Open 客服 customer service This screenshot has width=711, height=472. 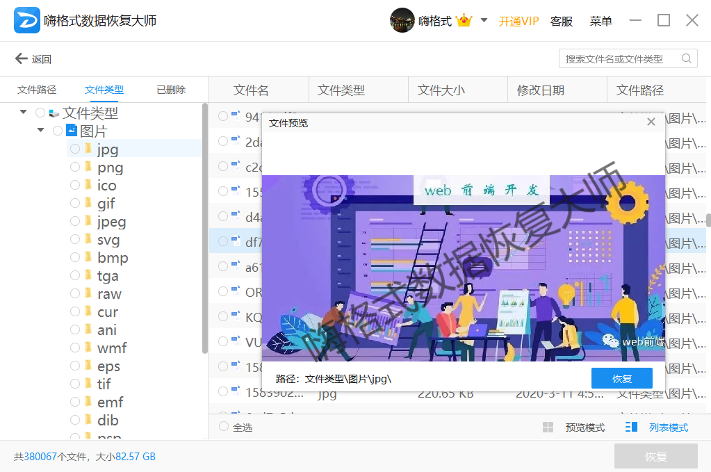click(x=562, y=22)
